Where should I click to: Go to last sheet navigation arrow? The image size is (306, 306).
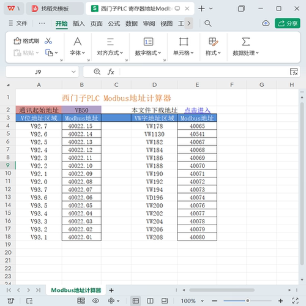click(x=38, y=290)
